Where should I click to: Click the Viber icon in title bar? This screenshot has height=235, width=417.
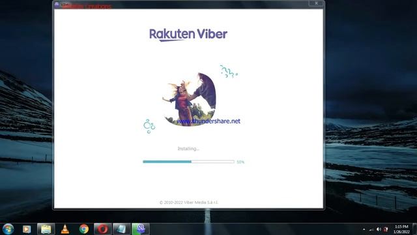point(57,4)
